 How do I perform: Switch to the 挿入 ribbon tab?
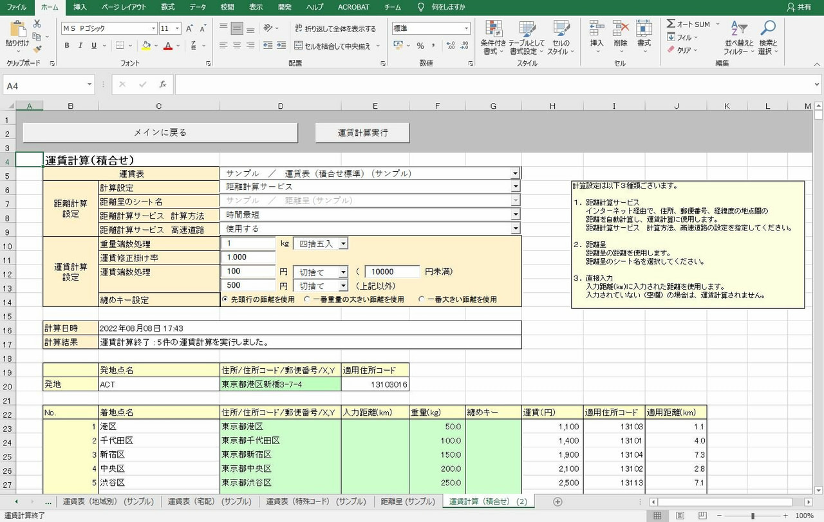[x=78, y=7]
